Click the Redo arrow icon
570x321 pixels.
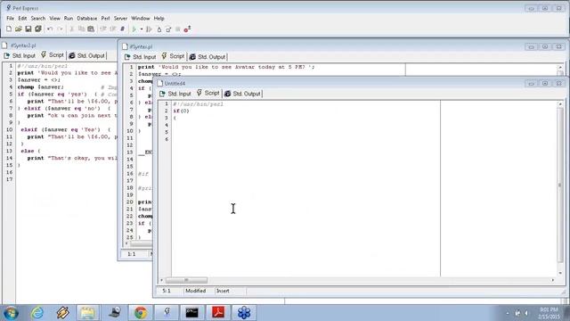click(60, 29)
